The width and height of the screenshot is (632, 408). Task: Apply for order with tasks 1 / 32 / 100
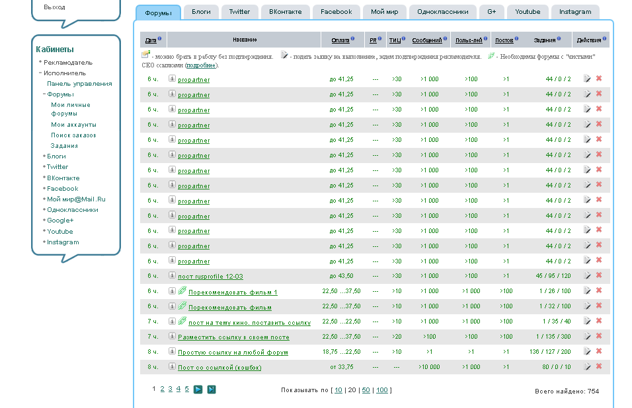[x=587, y=306]
